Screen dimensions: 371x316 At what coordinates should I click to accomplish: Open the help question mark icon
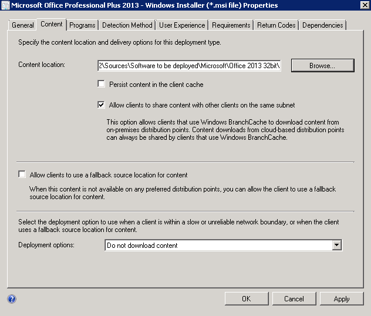coord(12,299)
